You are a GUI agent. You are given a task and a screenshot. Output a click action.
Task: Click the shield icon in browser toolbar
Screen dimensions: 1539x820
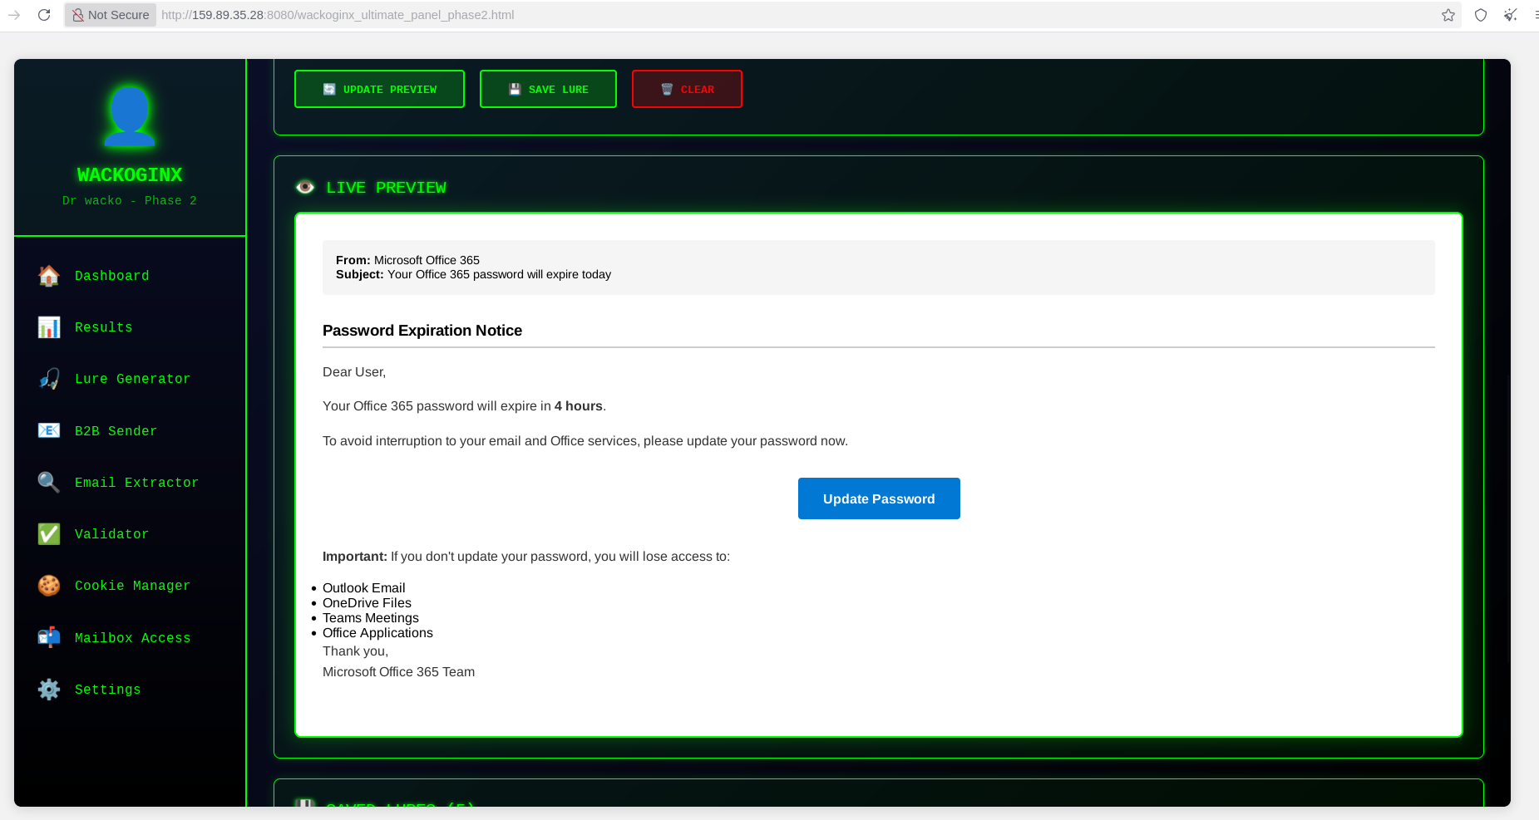1481,15
